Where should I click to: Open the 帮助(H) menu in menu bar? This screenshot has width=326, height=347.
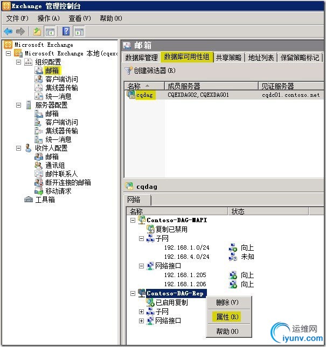click(111, 18)
